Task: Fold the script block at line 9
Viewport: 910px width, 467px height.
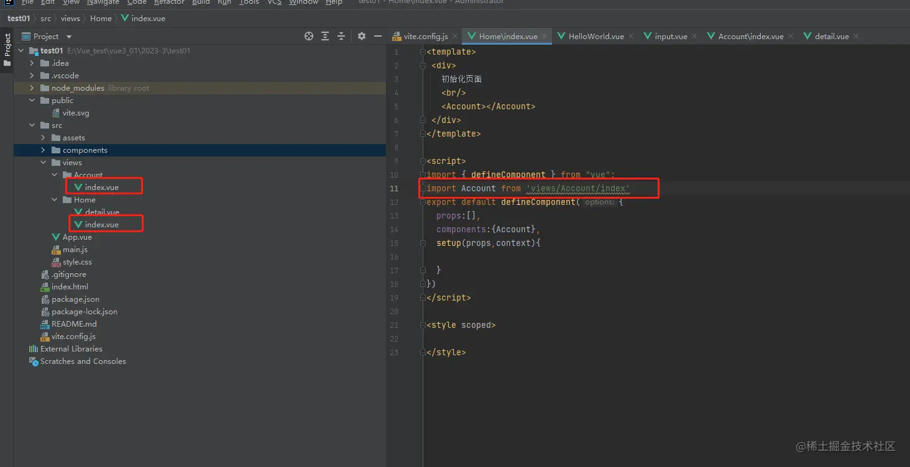Action: tap(422, 161)
